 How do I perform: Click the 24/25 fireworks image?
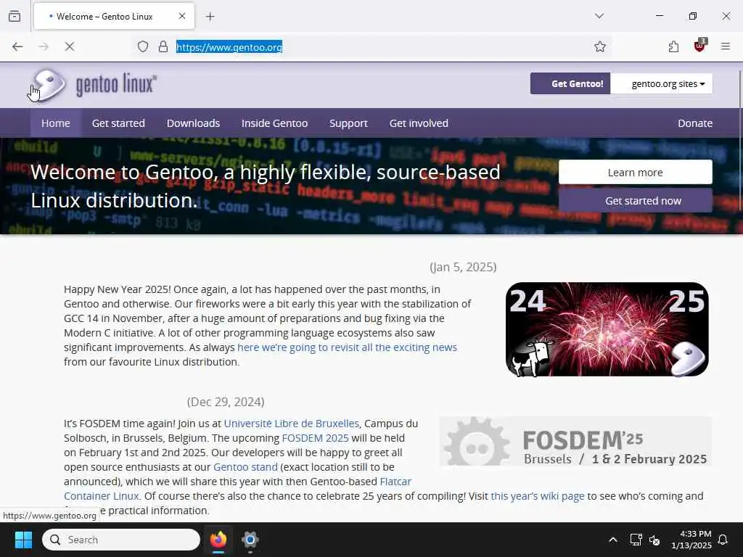[x=607, y=329]
